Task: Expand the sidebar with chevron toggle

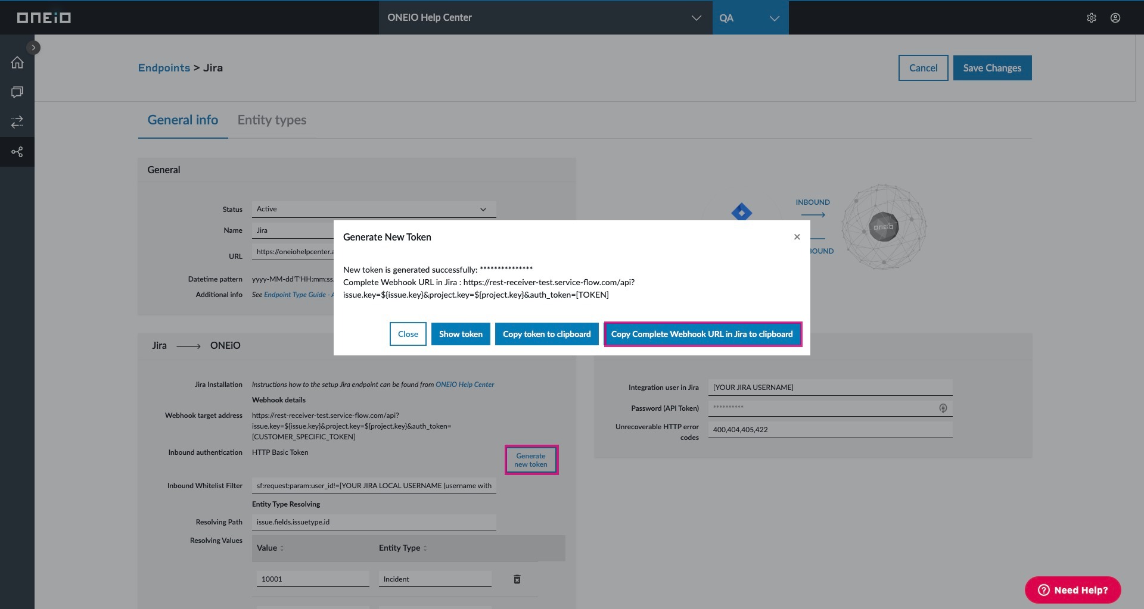Action: [x=33, y=47]
